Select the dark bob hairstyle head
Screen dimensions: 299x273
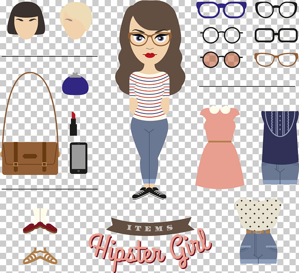(26, 21)
